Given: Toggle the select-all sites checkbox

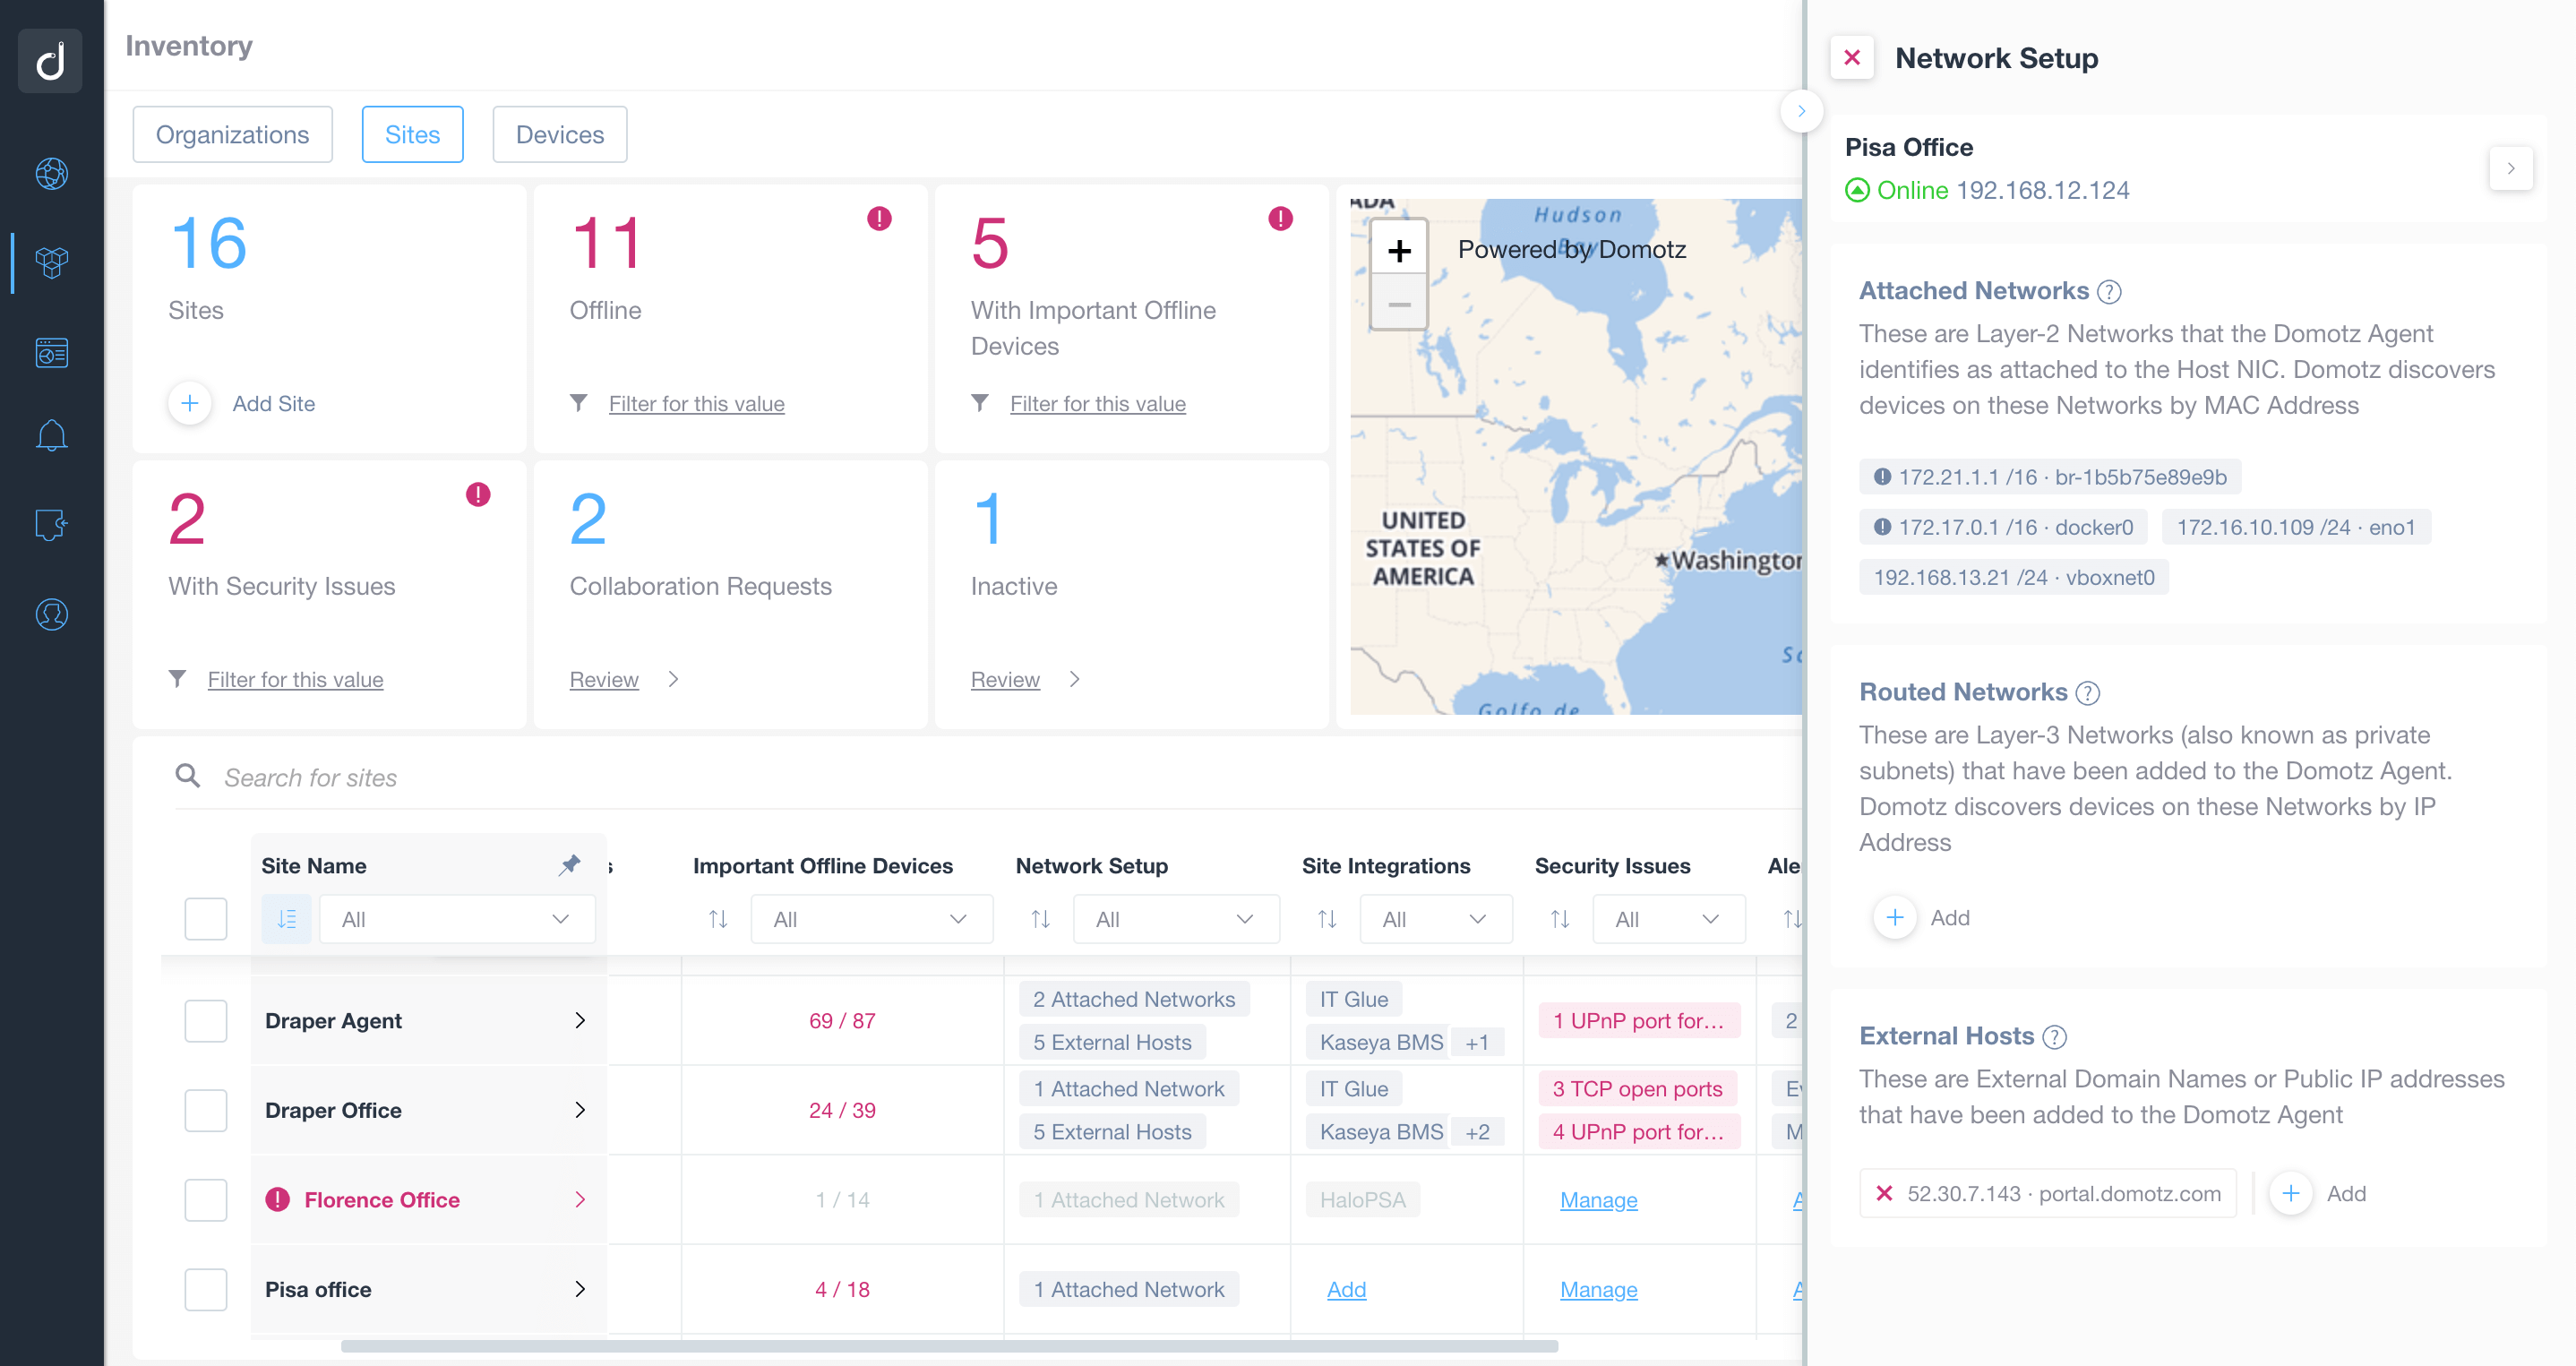Looking at the screenshot, I should click(x=206, y=919).
